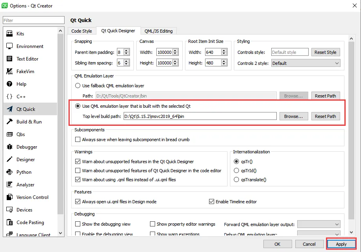Click the Reset Style button
The image size is (361, 252).
click(x=326, y=52)
